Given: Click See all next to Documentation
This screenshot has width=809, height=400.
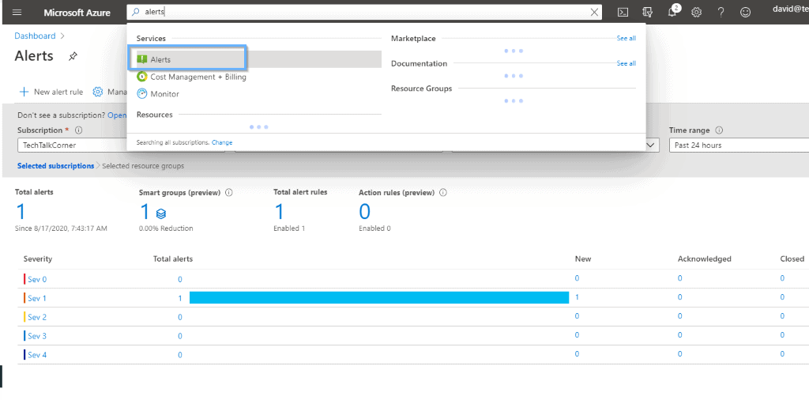Looking at the screenshot, I should [x=627, y=63].
